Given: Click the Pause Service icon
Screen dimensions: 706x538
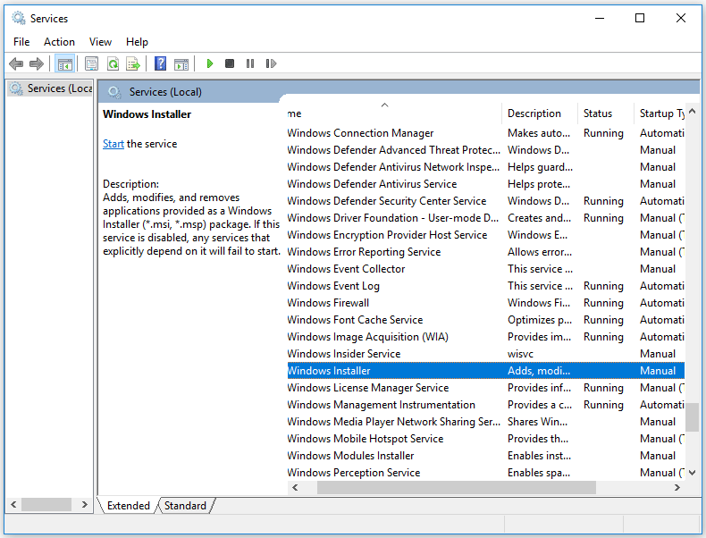Looking at the screenshot, I should click(x=250, y=64).
